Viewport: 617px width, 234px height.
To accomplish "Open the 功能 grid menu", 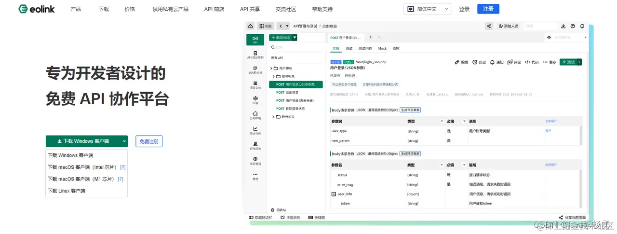I will point(266,26).
